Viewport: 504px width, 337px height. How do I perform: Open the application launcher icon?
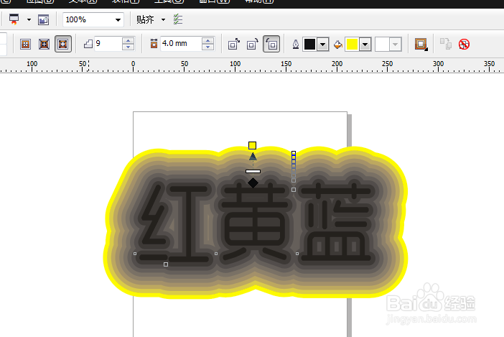pos(14,19)
